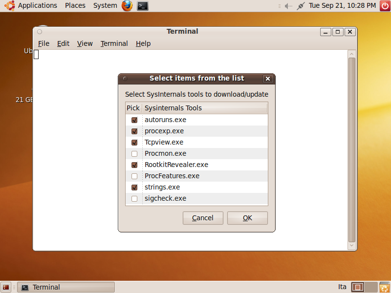Select the sigcheck.exe row text
Screen dimensions: 391x293
point(165,198)
